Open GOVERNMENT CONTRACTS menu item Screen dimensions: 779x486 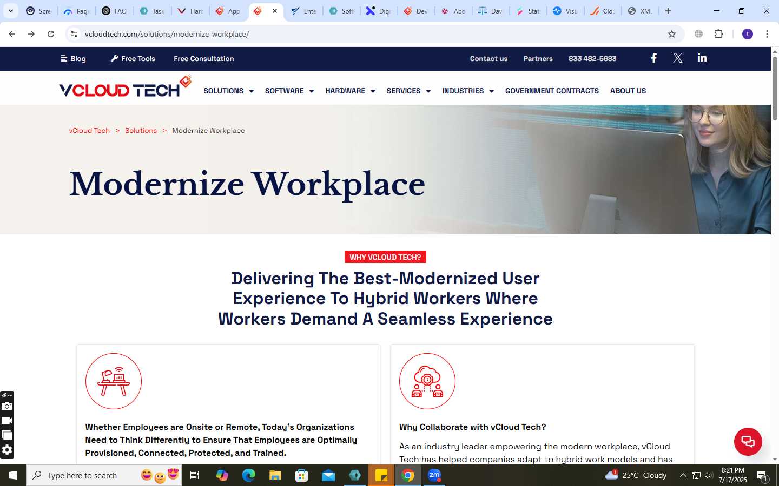click(x=552, y=91)
